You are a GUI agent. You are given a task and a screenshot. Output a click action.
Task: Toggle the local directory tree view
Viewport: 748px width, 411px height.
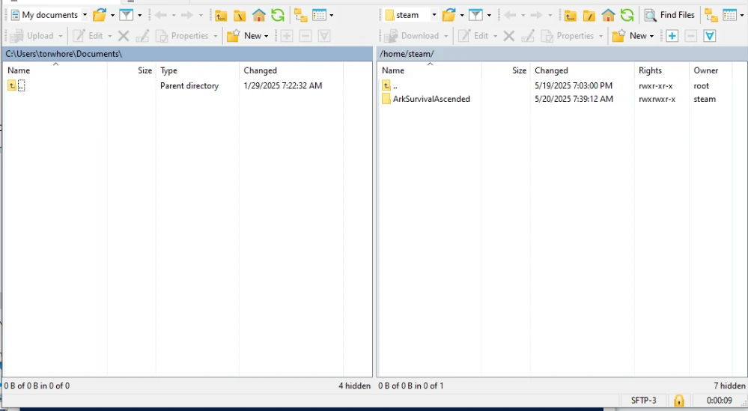pyautogui.click(x=300, y=15)
